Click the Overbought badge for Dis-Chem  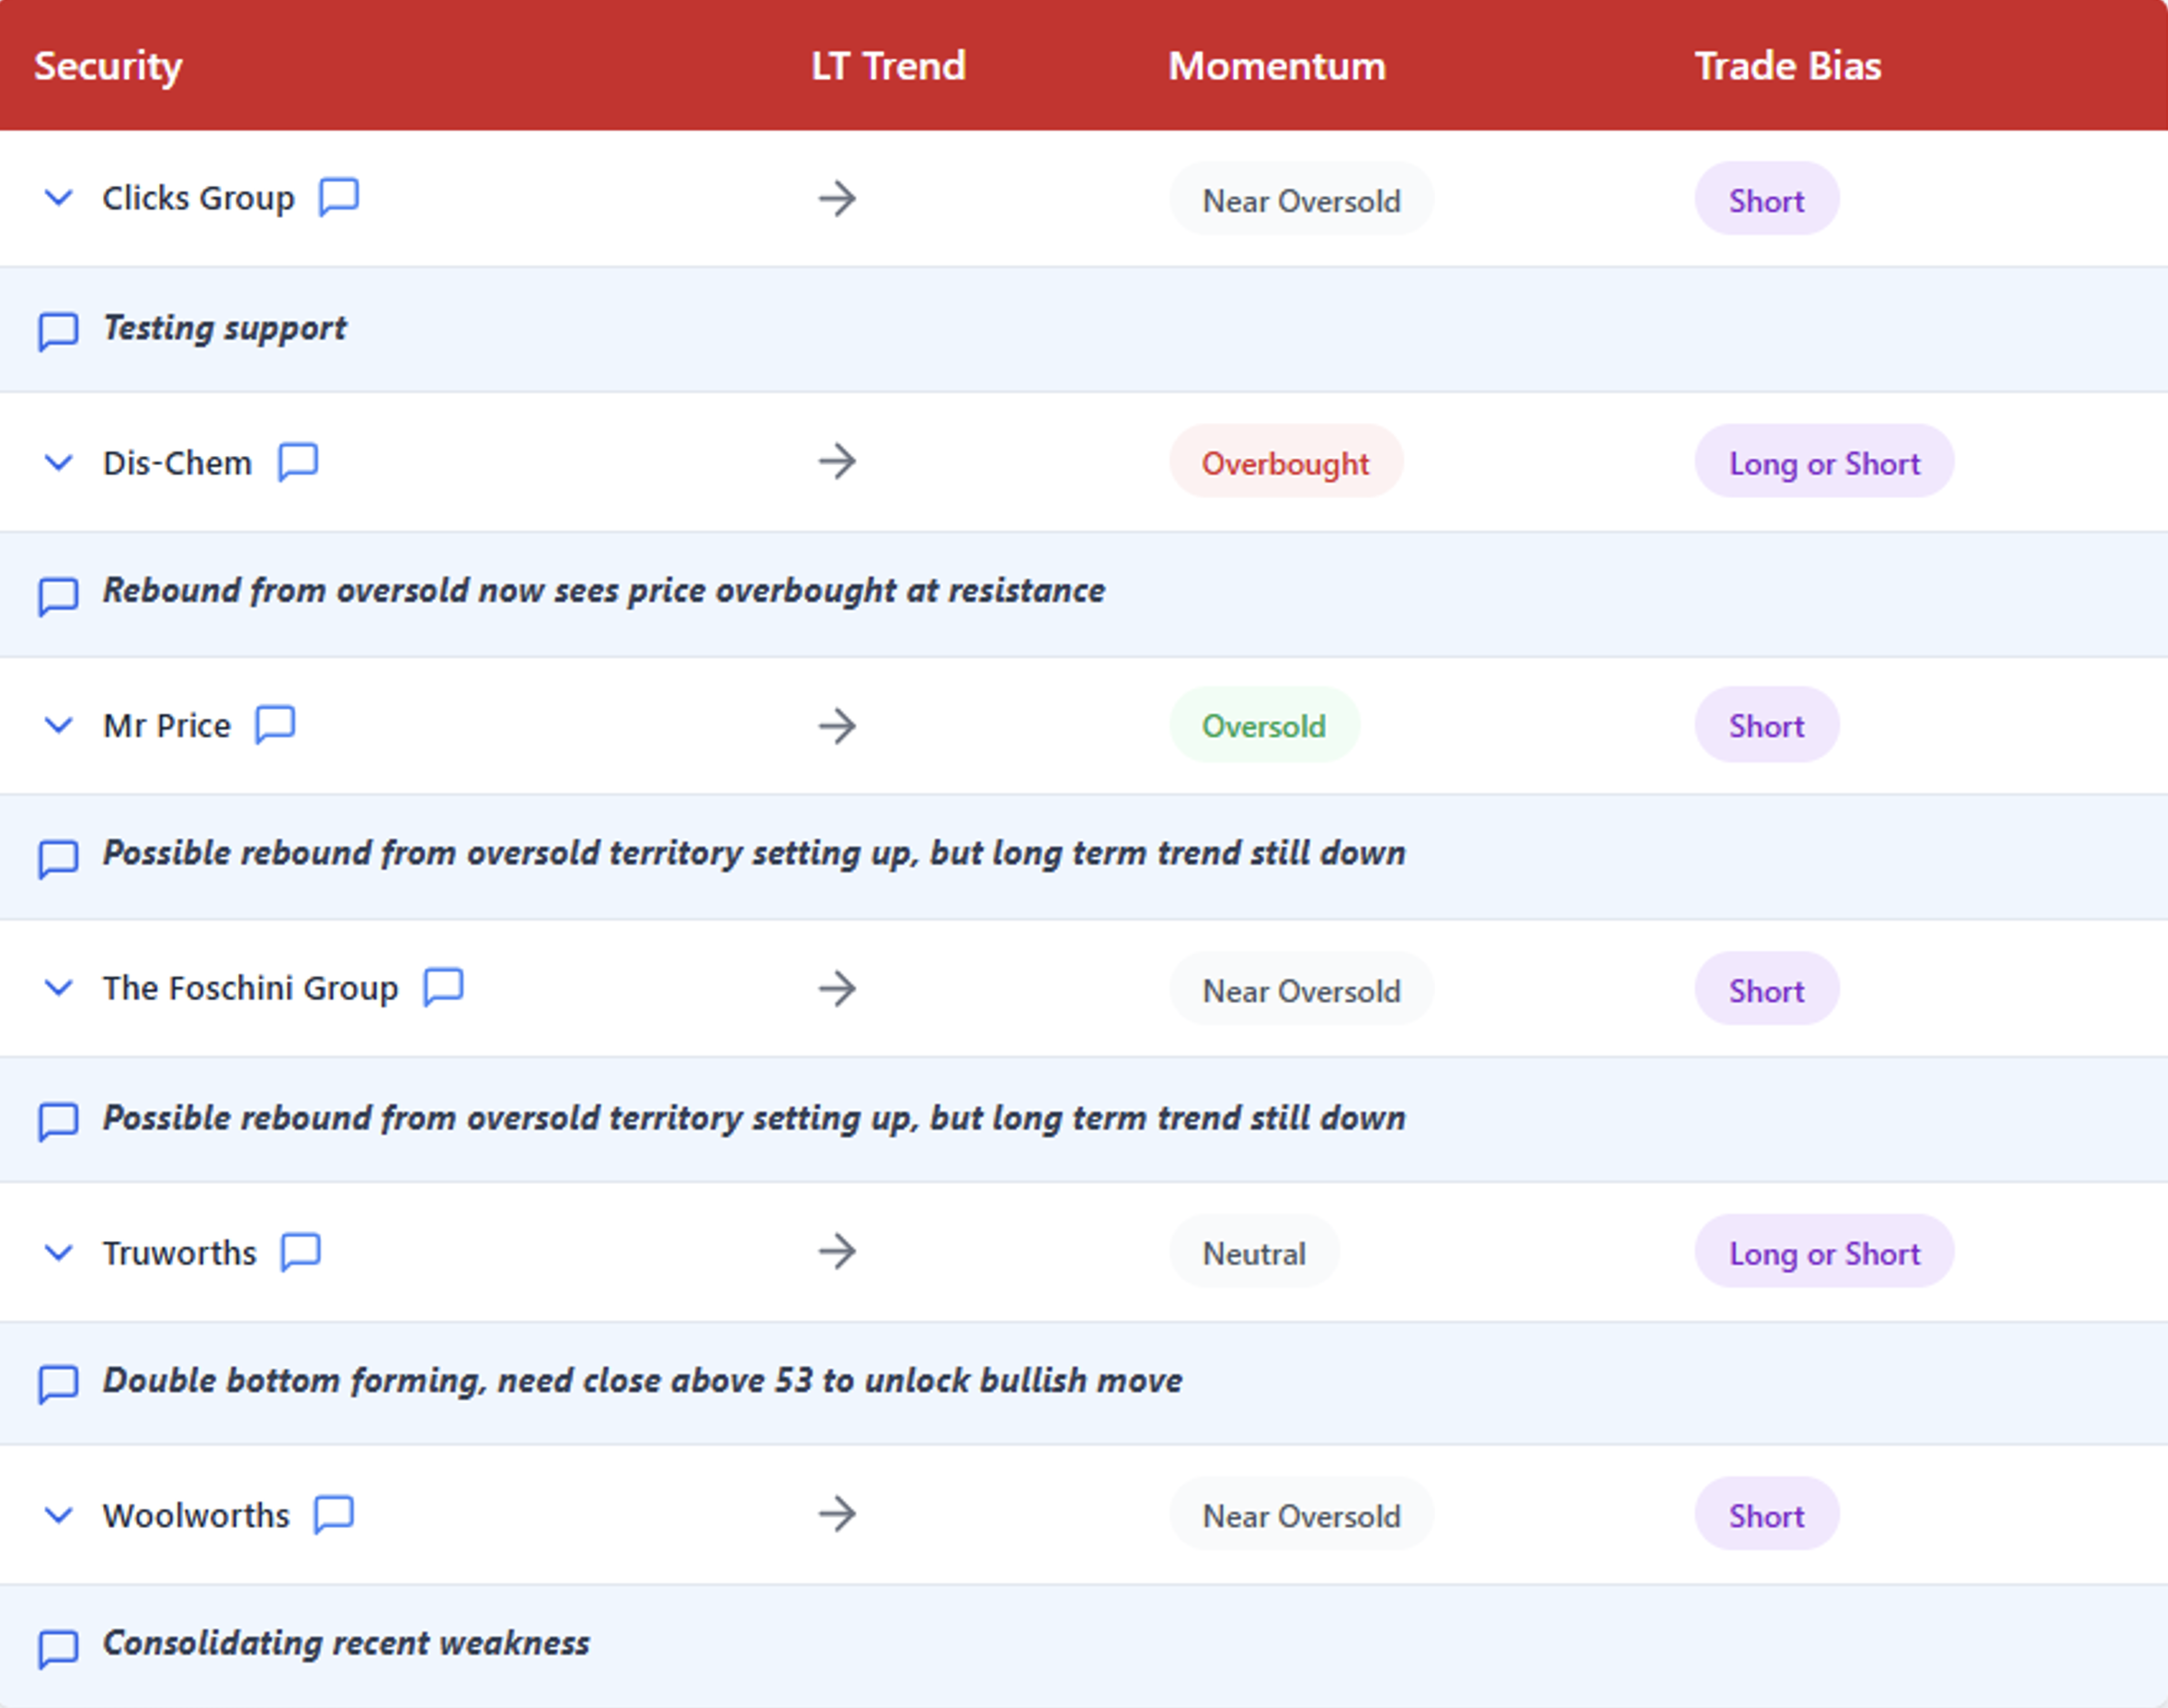pyautogui.click(x=1285, y=462)
